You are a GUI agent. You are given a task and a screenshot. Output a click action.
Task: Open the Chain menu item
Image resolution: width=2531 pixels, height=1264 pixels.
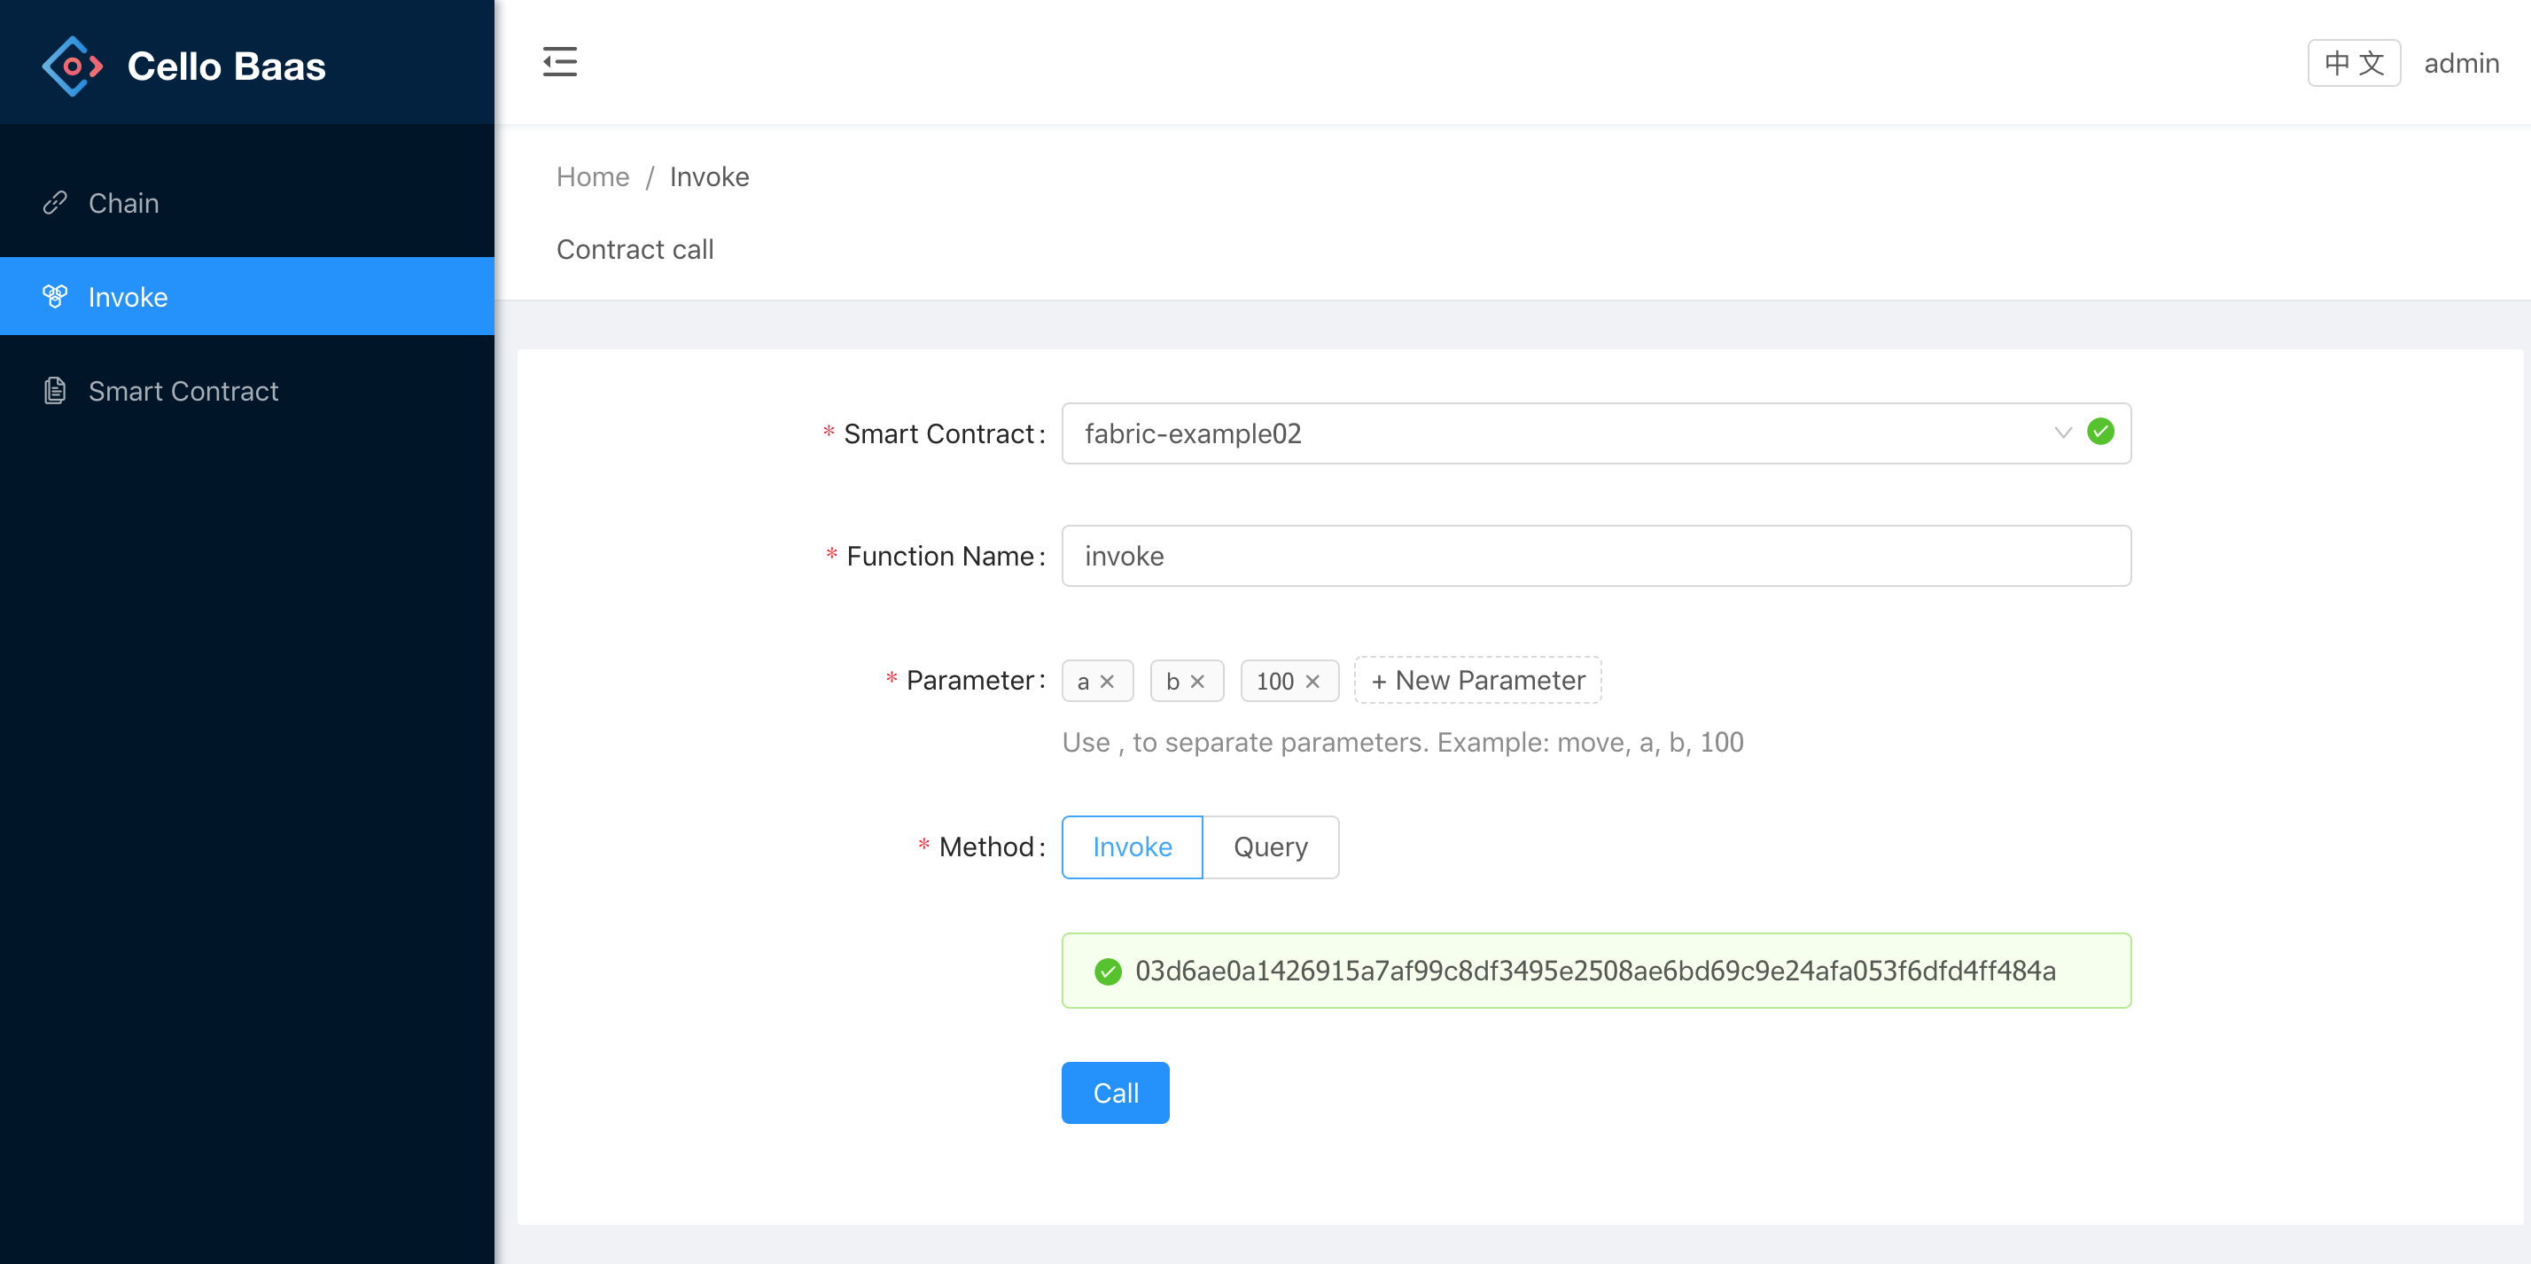(x=246, y=202)
